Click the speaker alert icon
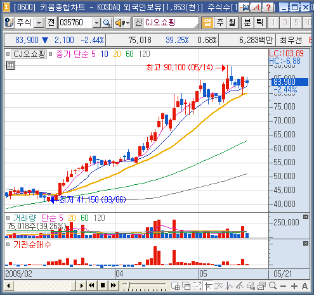 [x=120, y=23]
